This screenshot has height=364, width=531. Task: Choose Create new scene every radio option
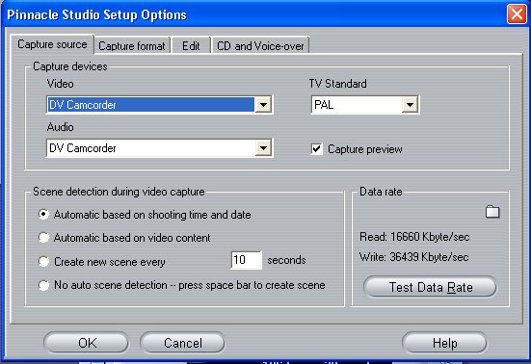click(x=43, y=262)
